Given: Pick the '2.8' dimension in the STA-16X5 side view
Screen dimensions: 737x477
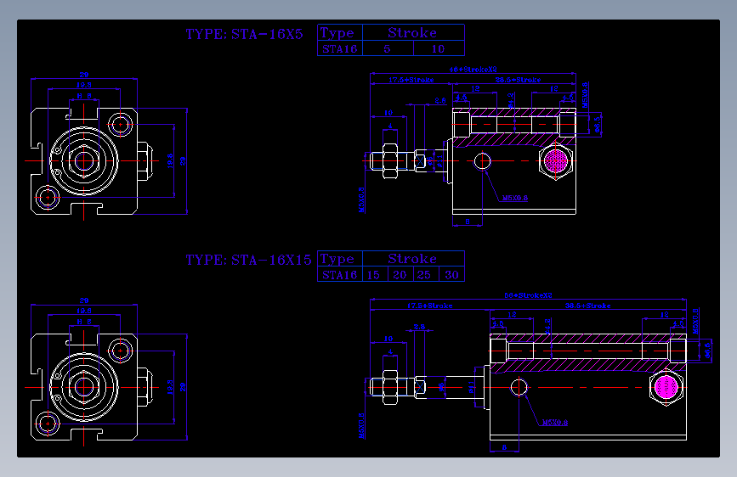Looking at the screenshot, I should point(440,100).
